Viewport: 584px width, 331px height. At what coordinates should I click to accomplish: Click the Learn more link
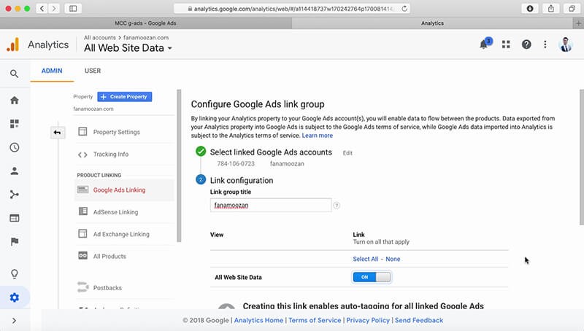pos(318,136)
